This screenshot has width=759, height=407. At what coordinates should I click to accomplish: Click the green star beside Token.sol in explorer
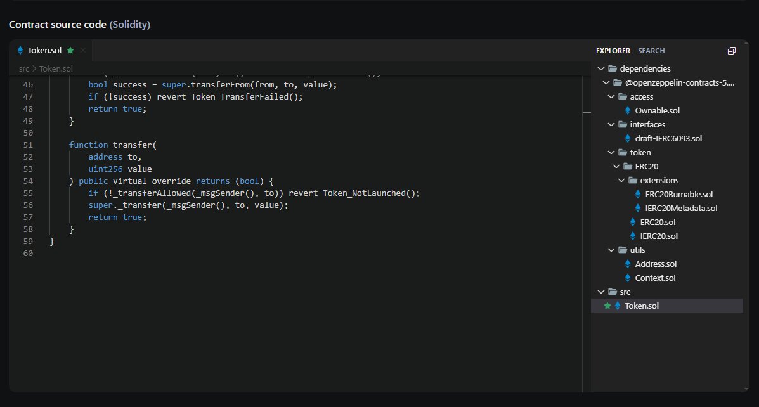[607, 306]
